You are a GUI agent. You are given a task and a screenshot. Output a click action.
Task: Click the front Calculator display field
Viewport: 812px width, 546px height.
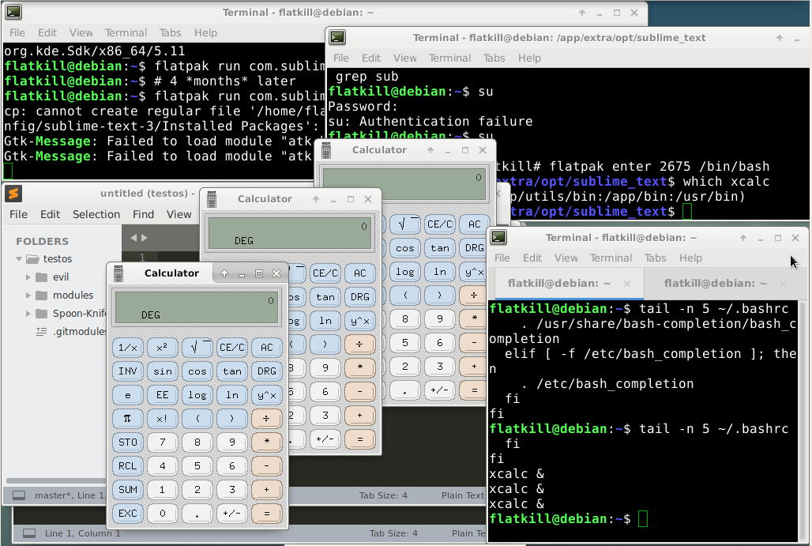click(x=197, y=307)
